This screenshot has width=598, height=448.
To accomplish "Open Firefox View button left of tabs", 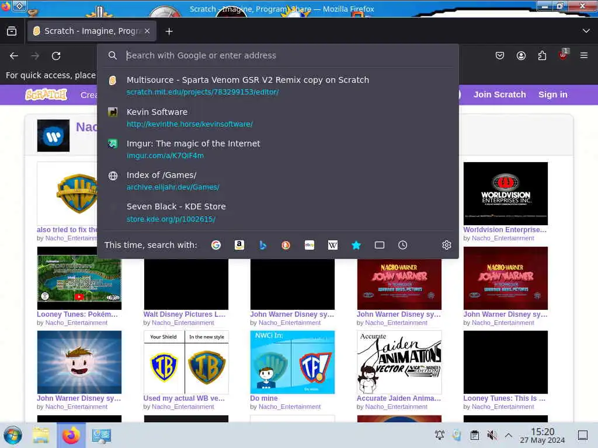I will pyautogui.click(x=12, y=31).
